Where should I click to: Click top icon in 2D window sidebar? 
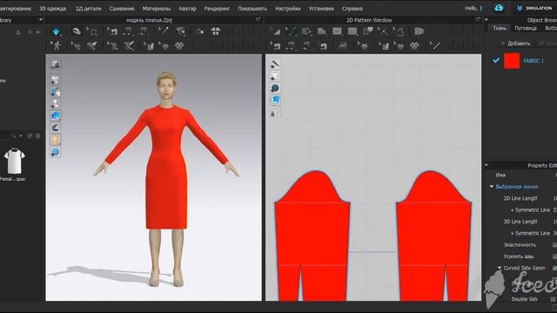[x=275, y=64]
